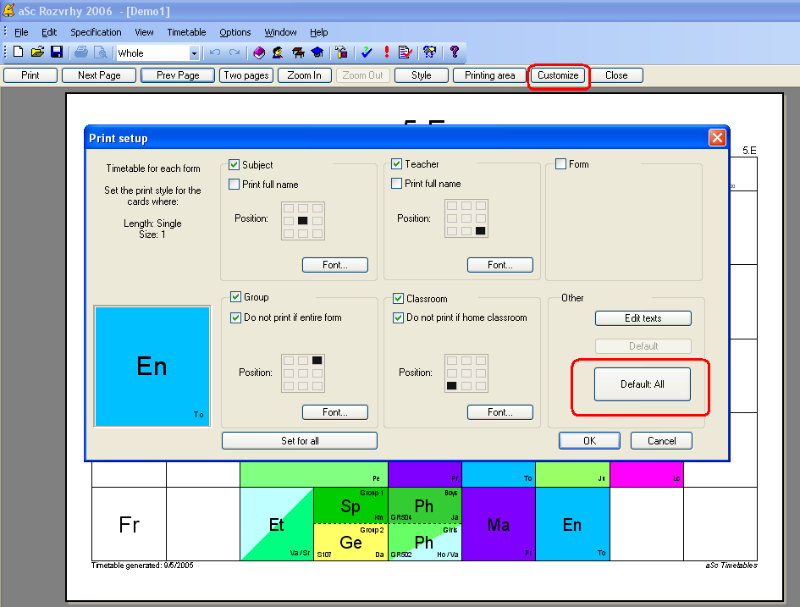800x607 pixels.
Task: Click the Set for all button
Action: click(300, 441)
